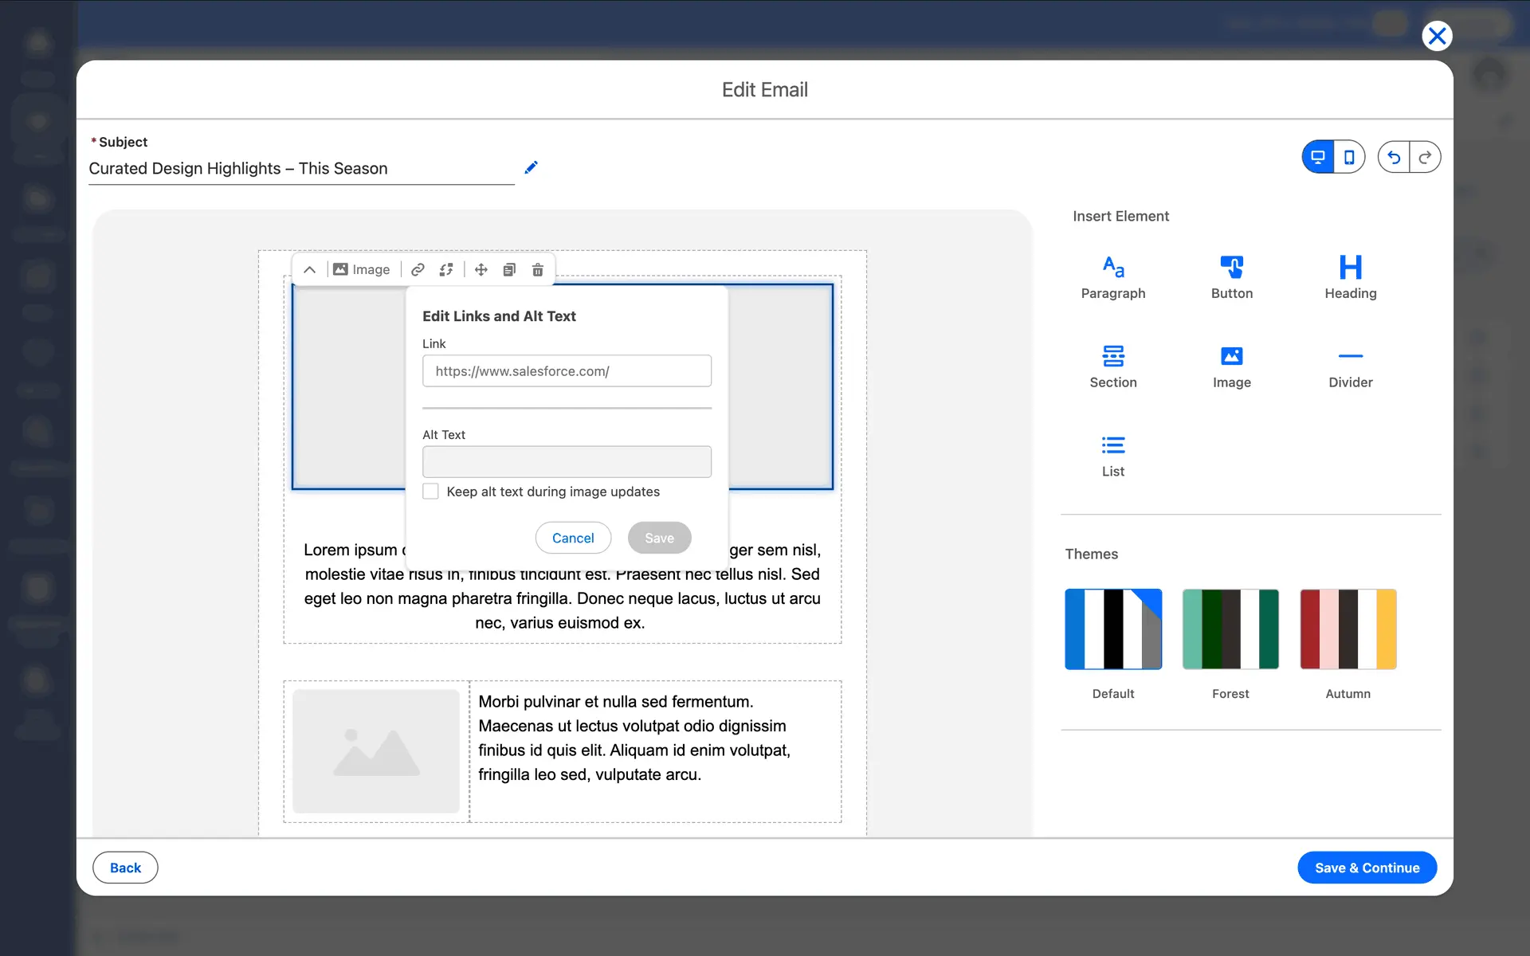Click the pencil icon to edit subject
Viewport: 1530px width, 956px height.
[x=532, y=167]
